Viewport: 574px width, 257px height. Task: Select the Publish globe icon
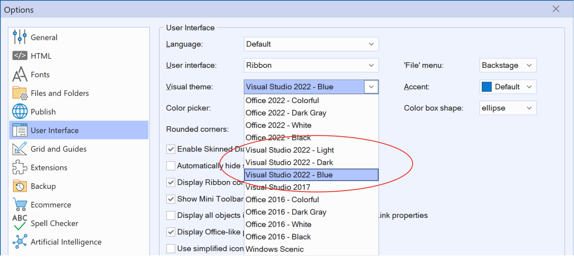(20, 111)
